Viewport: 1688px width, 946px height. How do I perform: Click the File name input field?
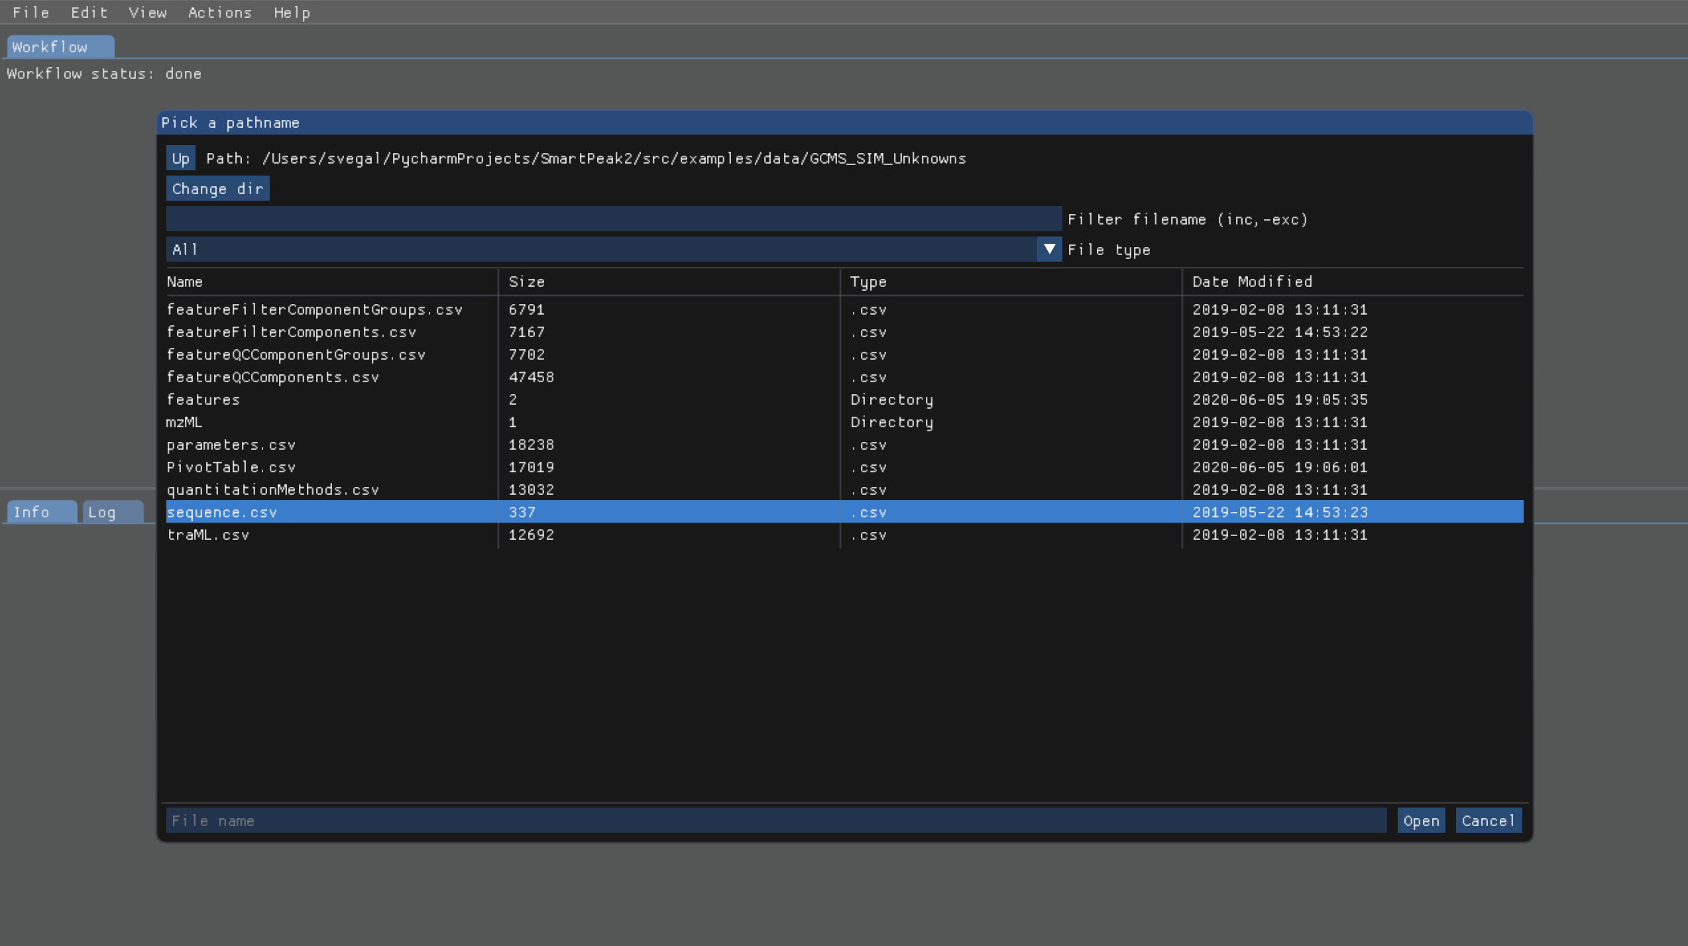(x=775, y=821)
